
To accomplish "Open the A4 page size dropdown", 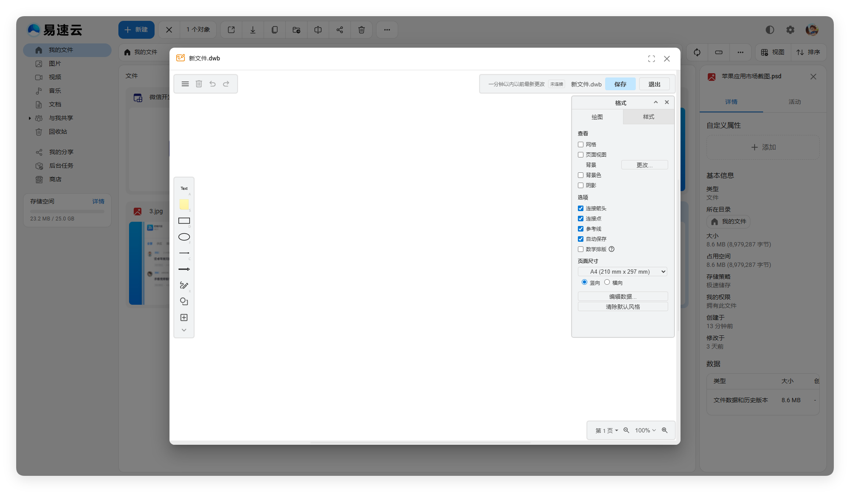I will tap(622, 272).
